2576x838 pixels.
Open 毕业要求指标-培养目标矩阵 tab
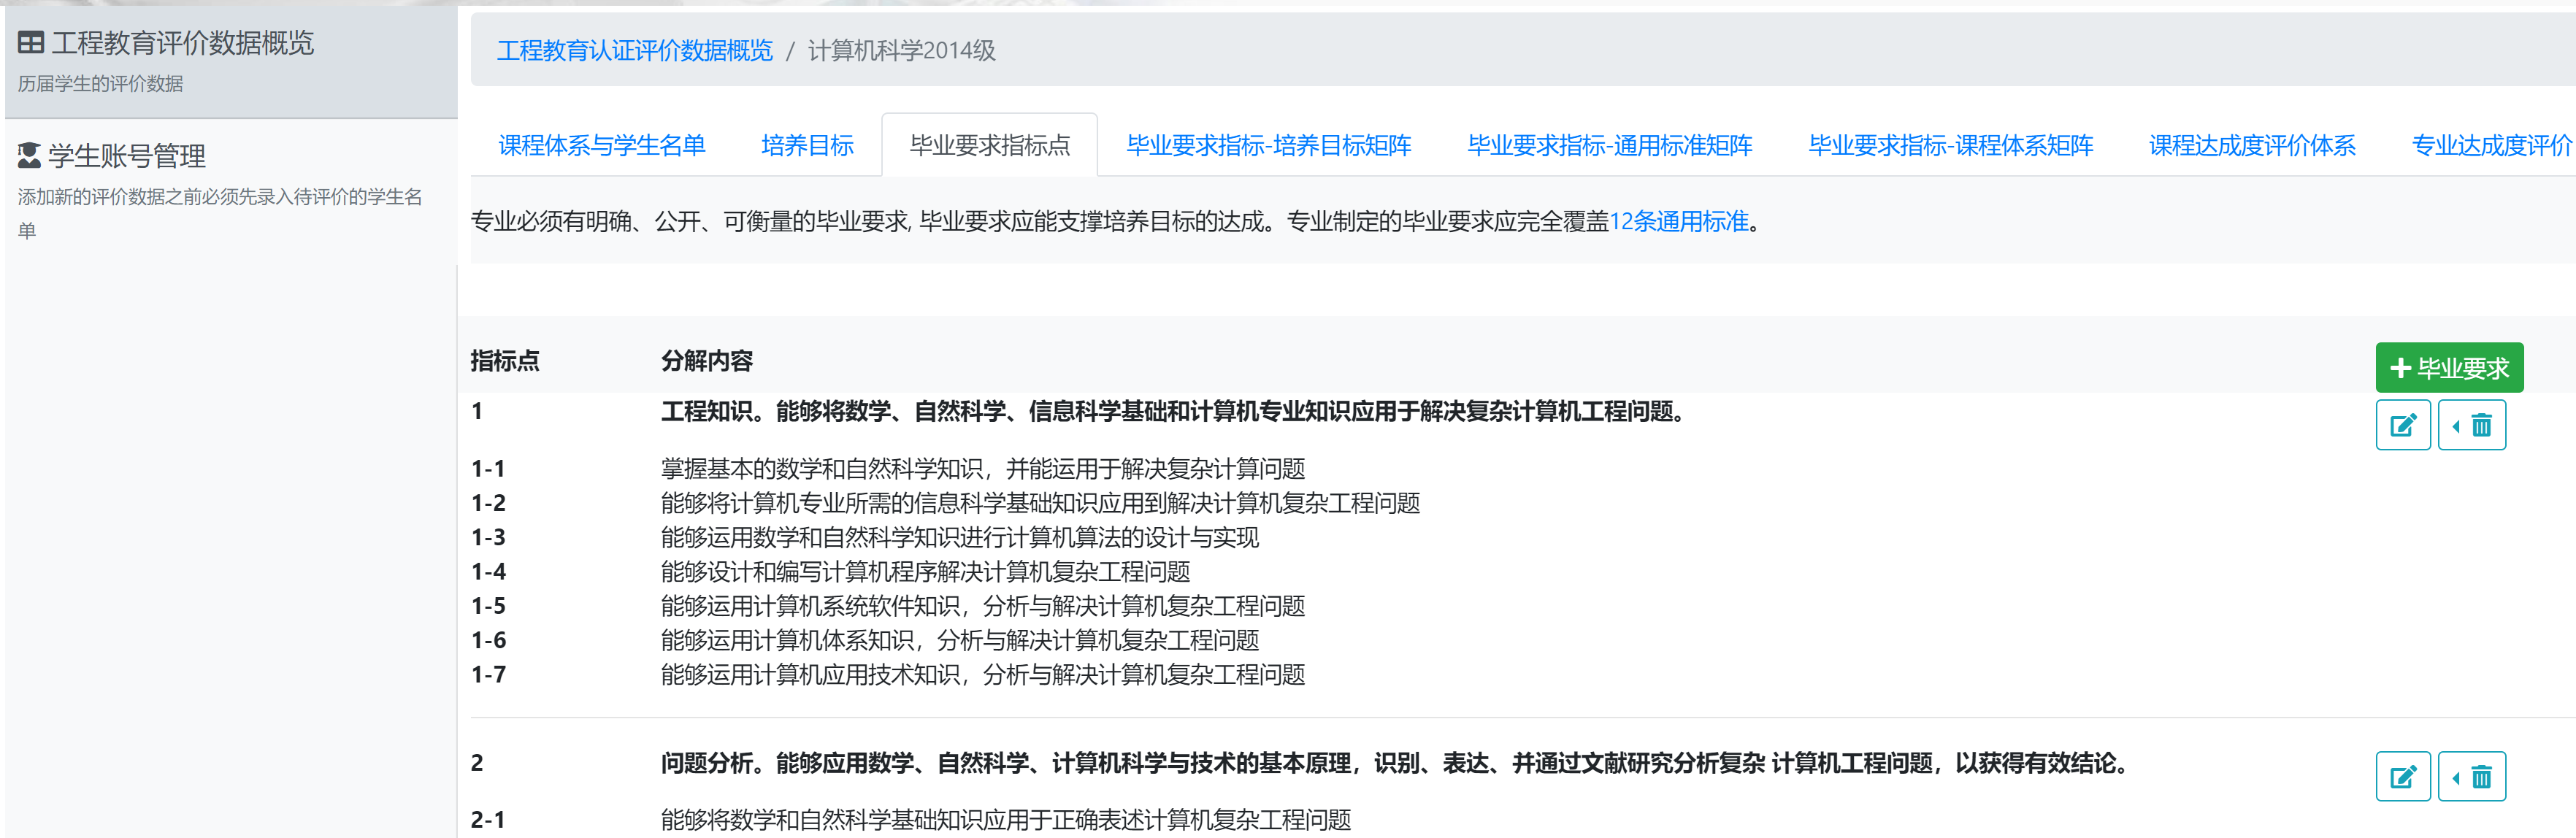coord(1268,146)
